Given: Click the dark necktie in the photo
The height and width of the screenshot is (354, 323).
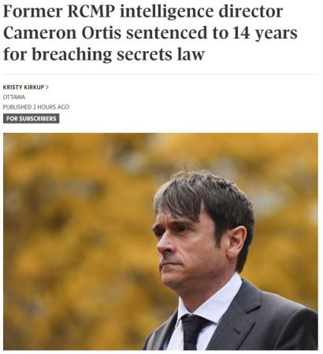Looking at the screenshot, I should (194, 332).
